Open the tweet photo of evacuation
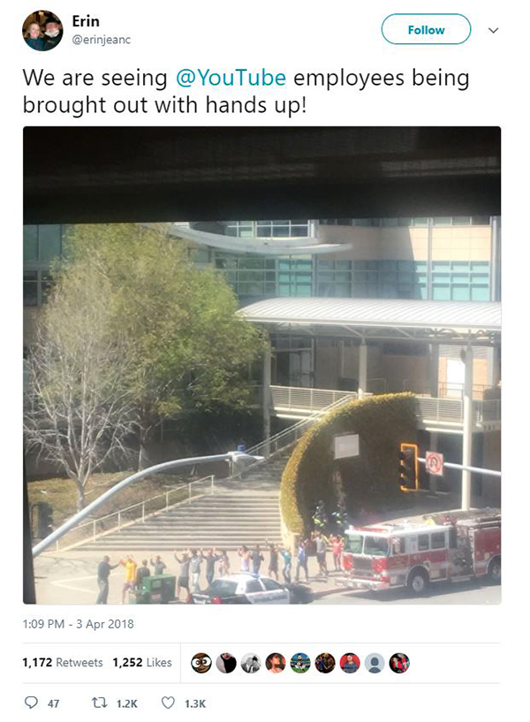The image size is (530, 722). point(261,365)
